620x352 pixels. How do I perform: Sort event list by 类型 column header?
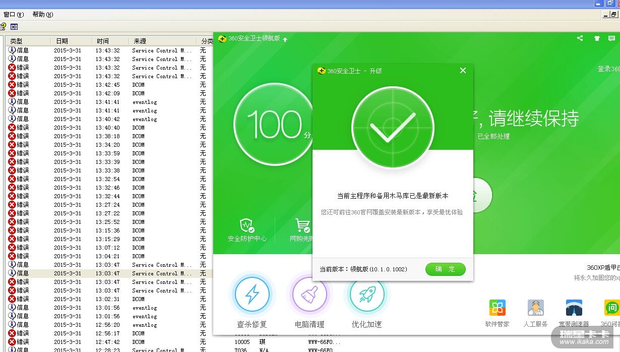click(x=28, y=41)
